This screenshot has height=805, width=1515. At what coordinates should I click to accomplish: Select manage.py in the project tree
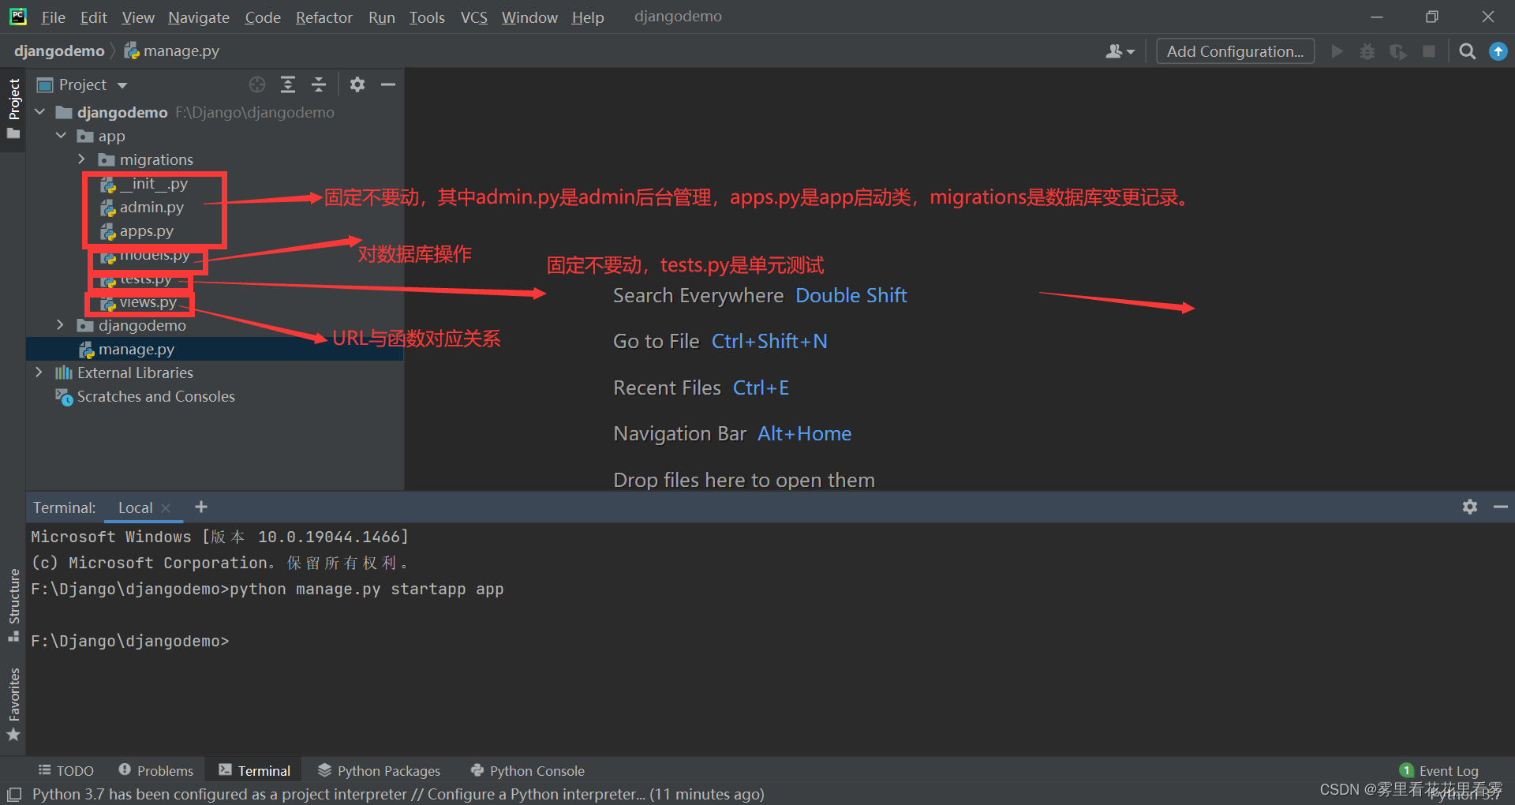click(215, 349)
